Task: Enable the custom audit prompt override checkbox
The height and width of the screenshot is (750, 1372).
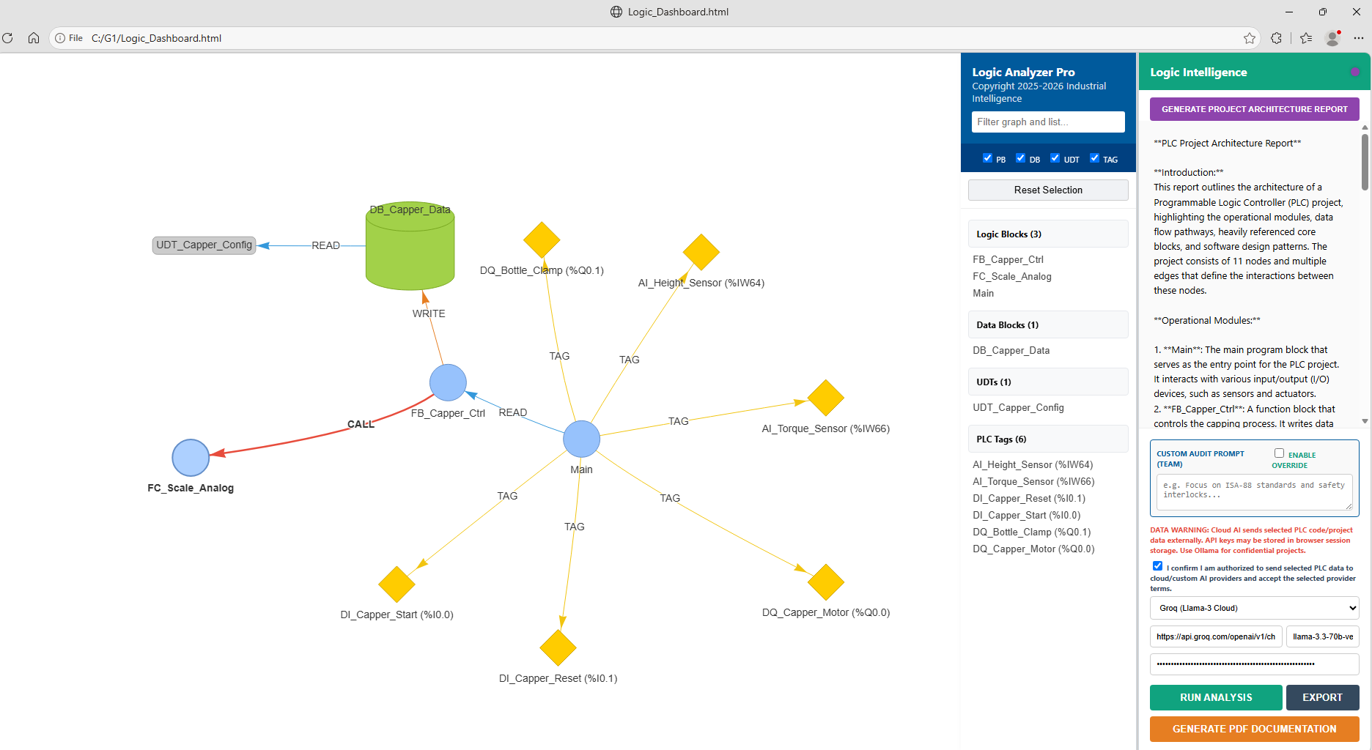Action: pos(1279,453)
